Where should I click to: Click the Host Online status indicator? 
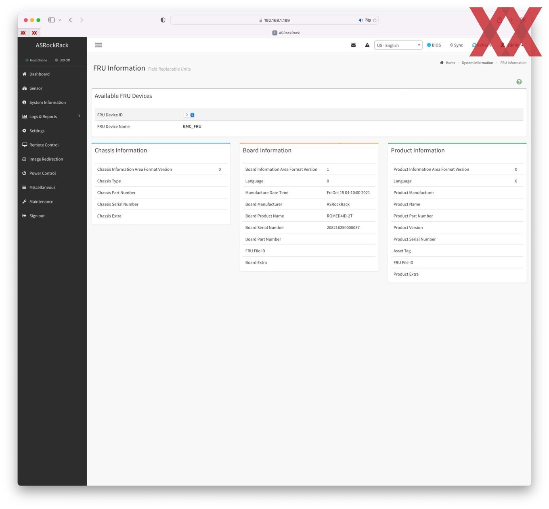tap(36, 60)
